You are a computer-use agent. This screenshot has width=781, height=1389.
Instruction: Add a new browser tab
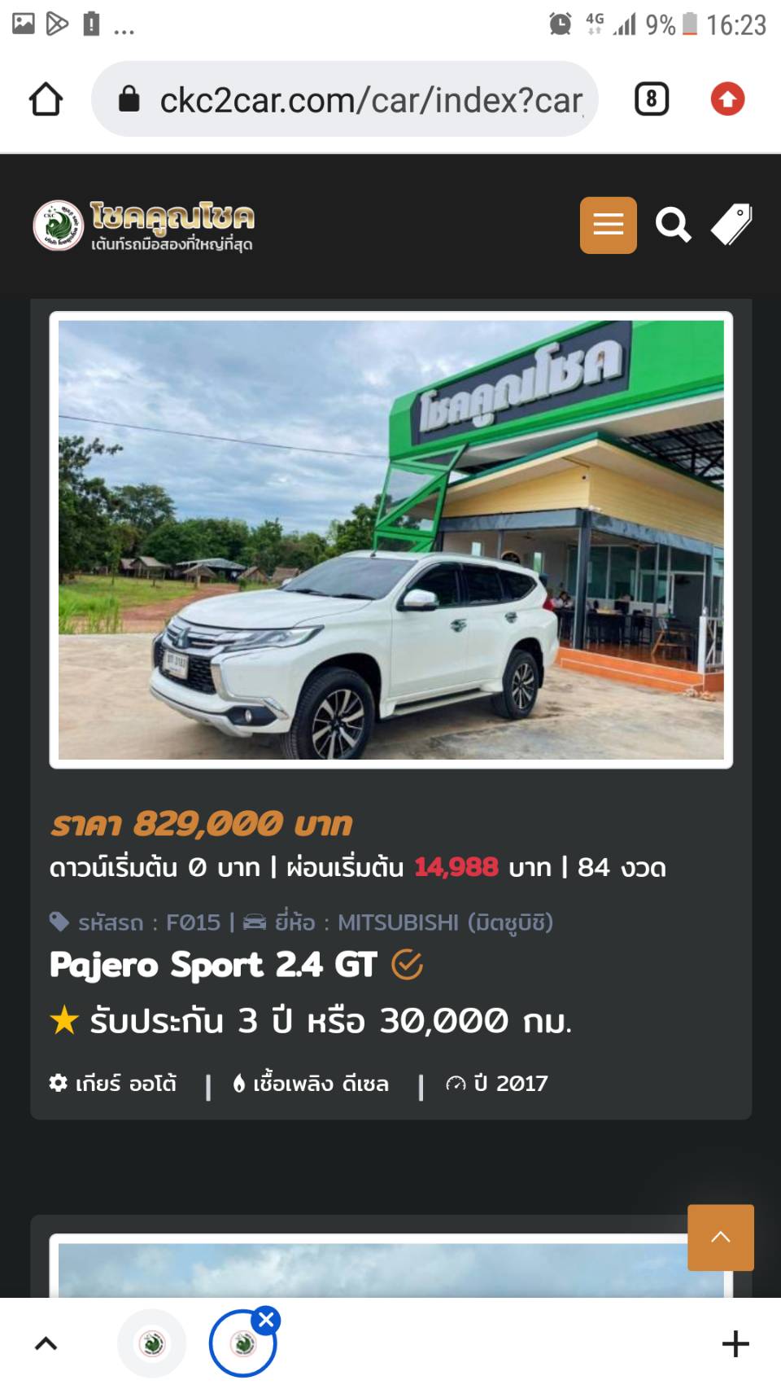735,1343
